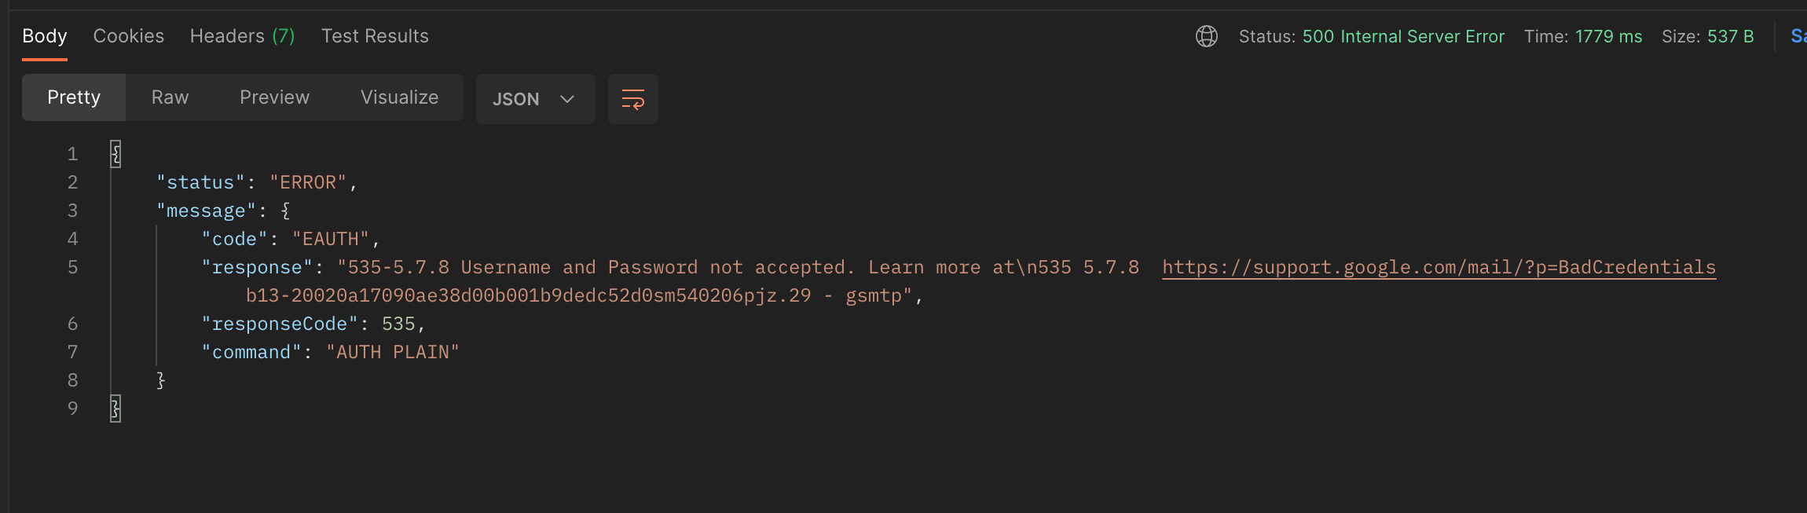This screenshot has height=513, width=1807.
Task: Expand the language selector chevron
Action: (x=567, y=99)
